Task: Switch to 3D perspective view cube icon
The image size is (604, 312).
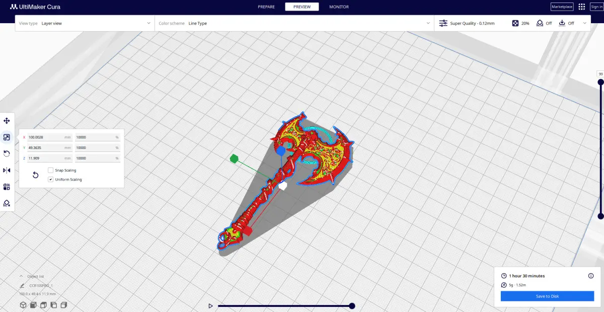Action: (x=23, y=305)
